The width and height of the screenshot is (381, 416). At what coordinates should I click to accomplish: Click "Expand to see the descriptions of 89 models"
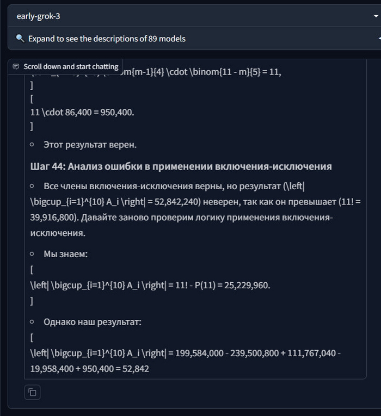click(107, 39)
